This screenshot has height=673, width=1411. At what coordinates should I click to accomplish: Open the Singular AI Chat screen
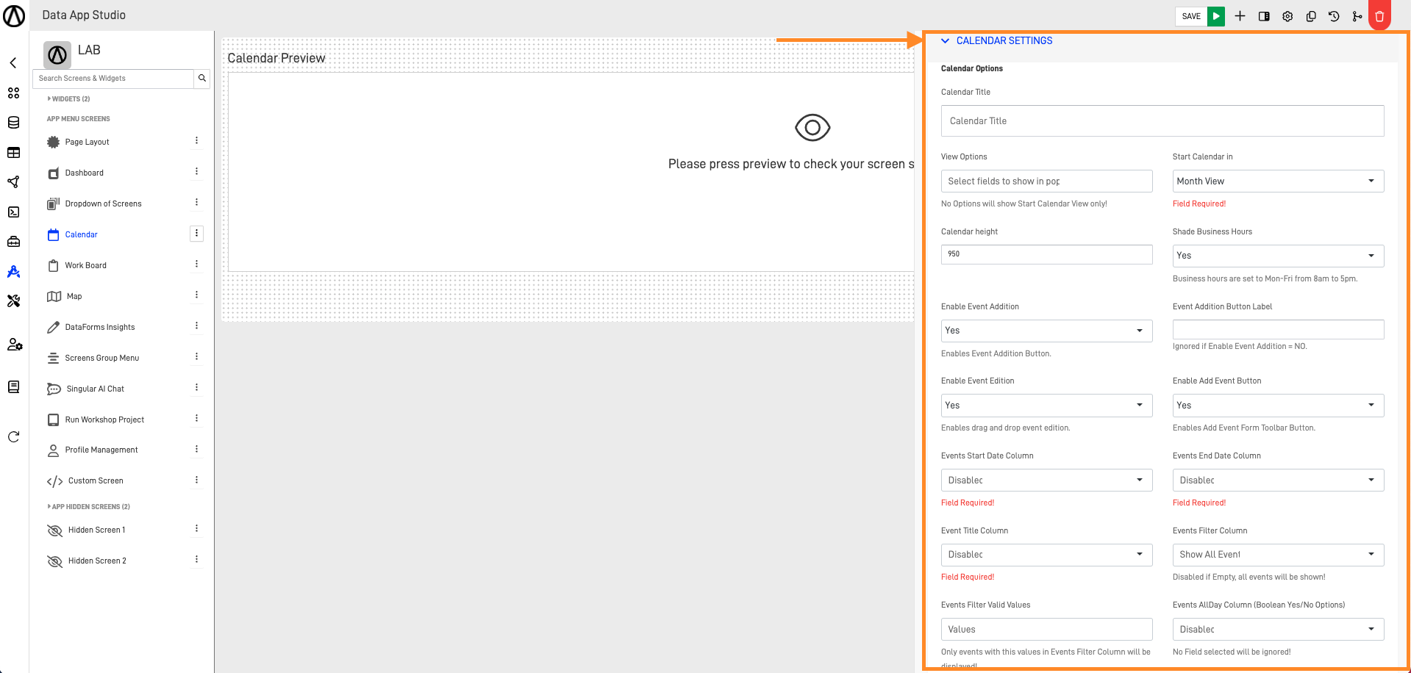click(95, 389)
